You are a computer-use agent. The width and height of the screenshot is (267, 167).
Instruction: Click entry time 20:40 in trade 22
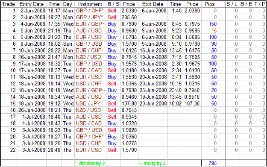click(x=54, y=150)
